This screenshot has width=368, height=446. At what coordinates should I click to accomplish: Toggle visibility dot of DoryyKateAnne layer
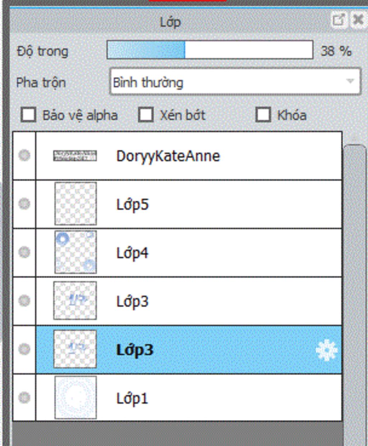24,155
